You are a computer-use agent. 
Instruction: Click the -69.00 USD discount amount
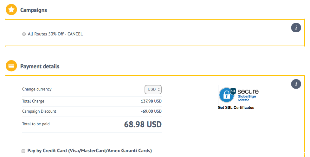tap(151, 111)
